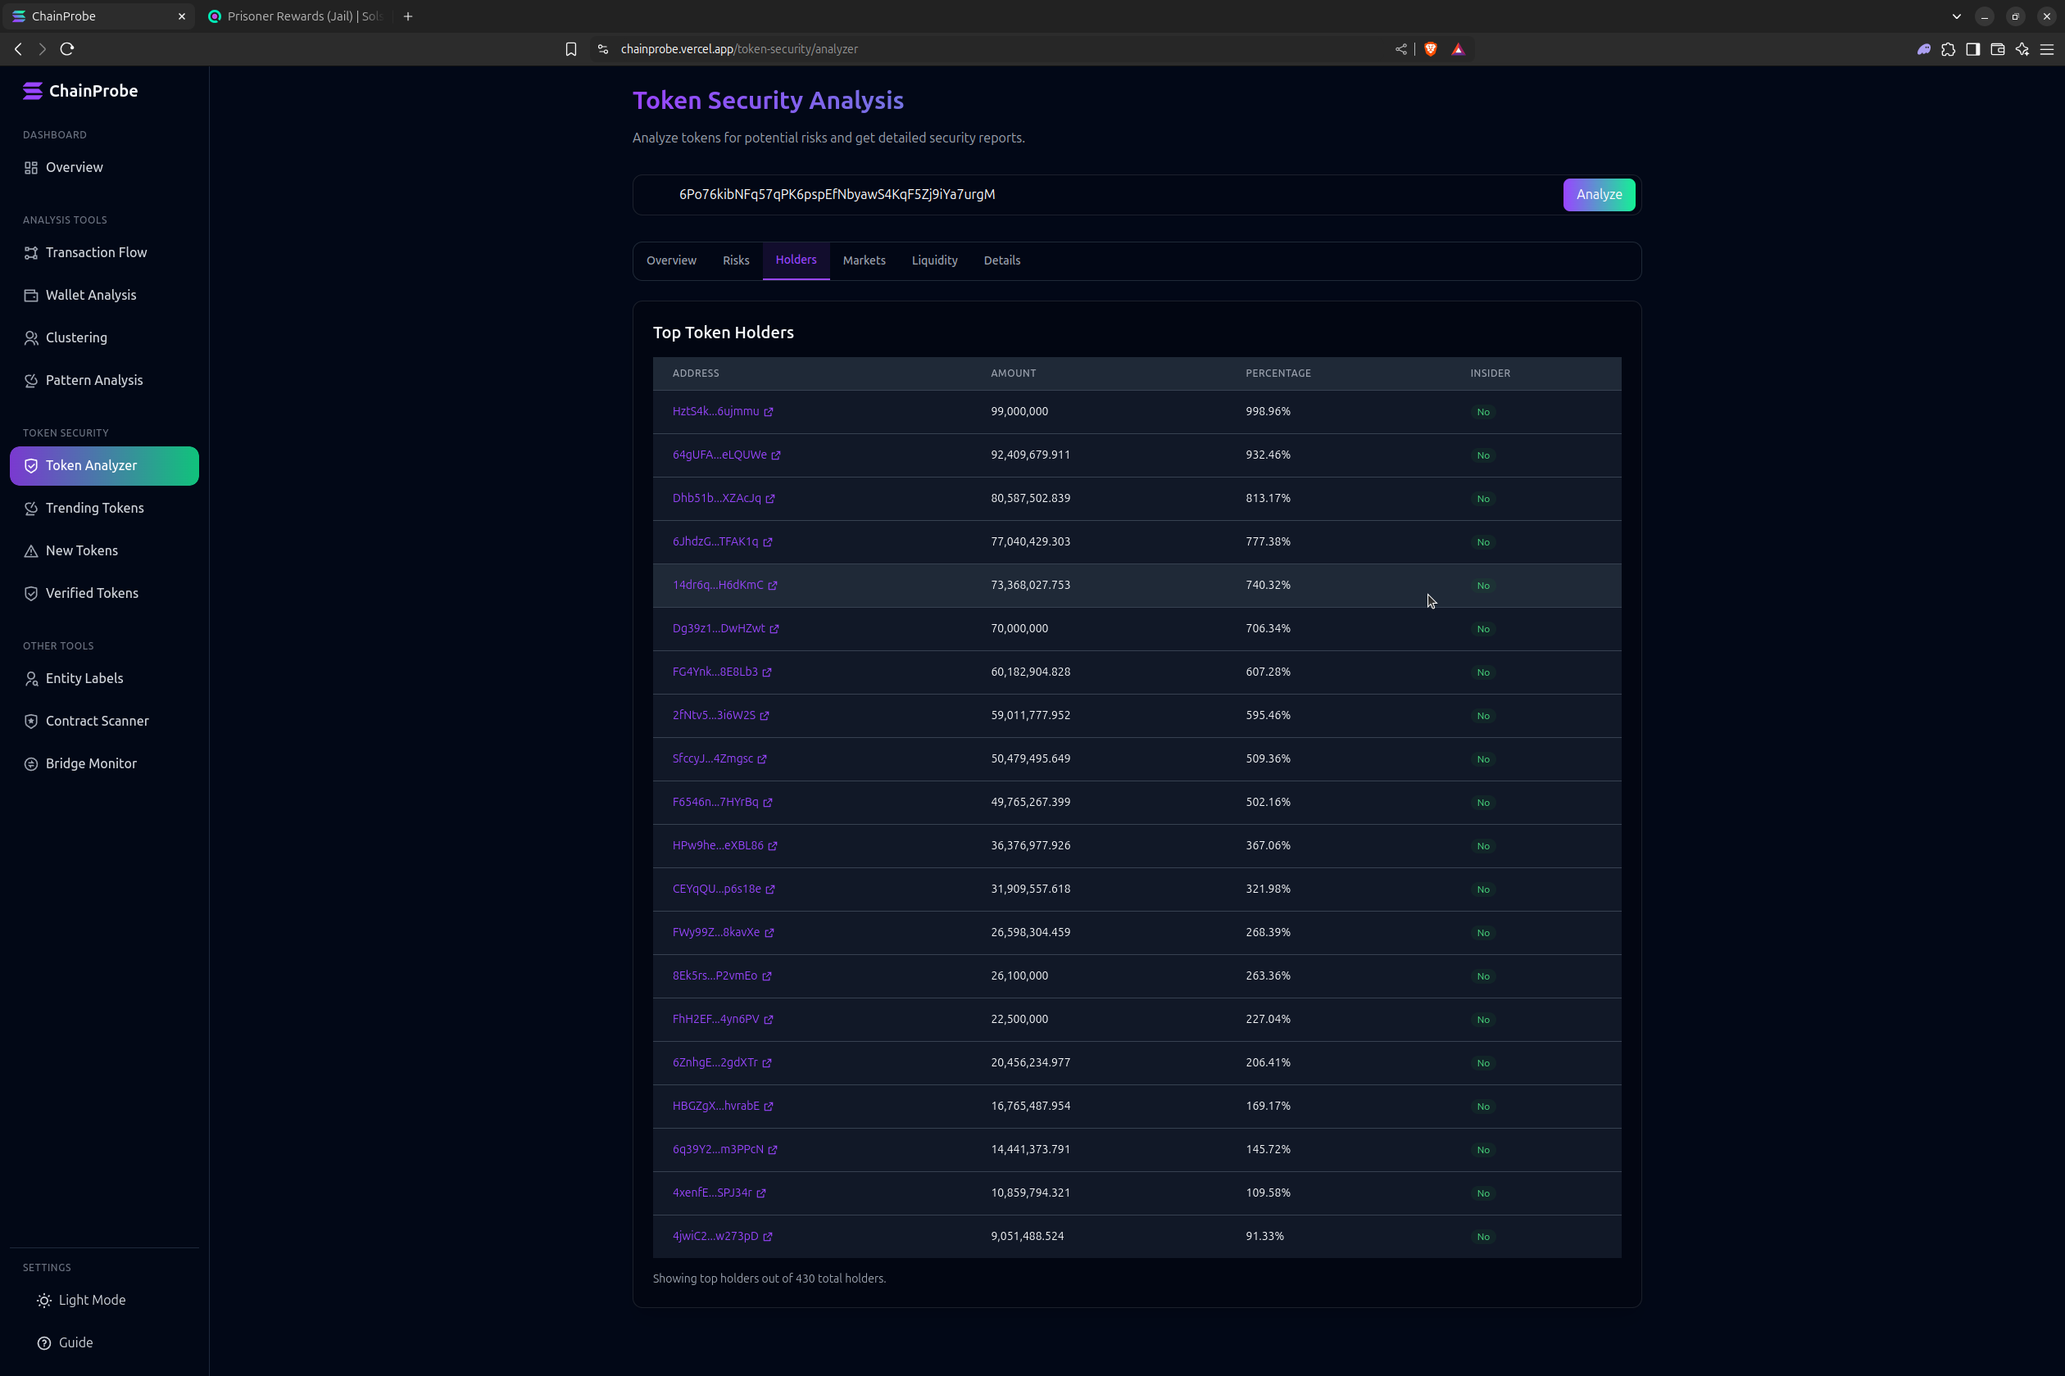This screenshot has width=2065, height=1376.
Task: Open external link icon for 2fNtv5...3i6W2S
Action: point(764,716)
